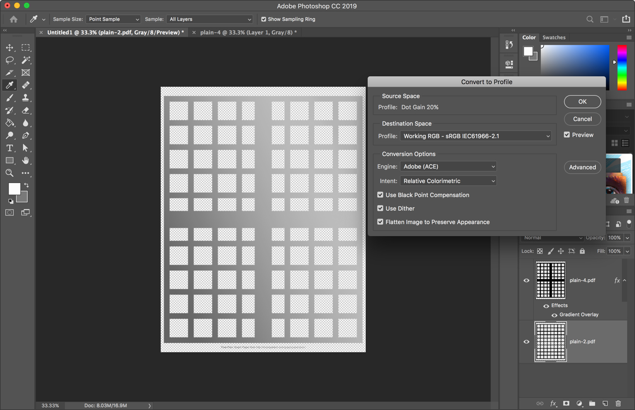This screenshot has height=410, width=635.
Task: Pick the Zoom tool
Action: [9, 173]
